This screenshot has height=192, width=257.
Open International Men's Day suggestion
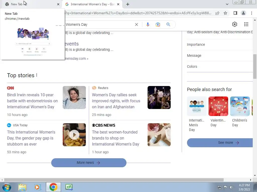[197, 114]
